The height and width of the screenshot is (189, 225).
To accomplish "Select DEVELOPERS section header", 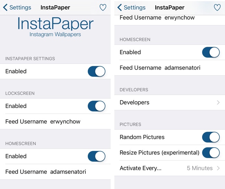I will [x=134, y=90].
